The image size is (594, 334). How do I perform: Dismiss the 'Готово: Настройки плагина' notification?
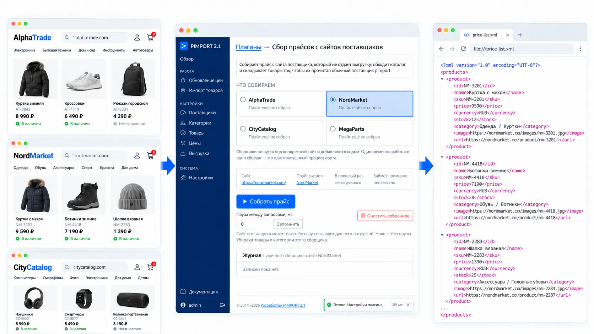tap(408, 305)
